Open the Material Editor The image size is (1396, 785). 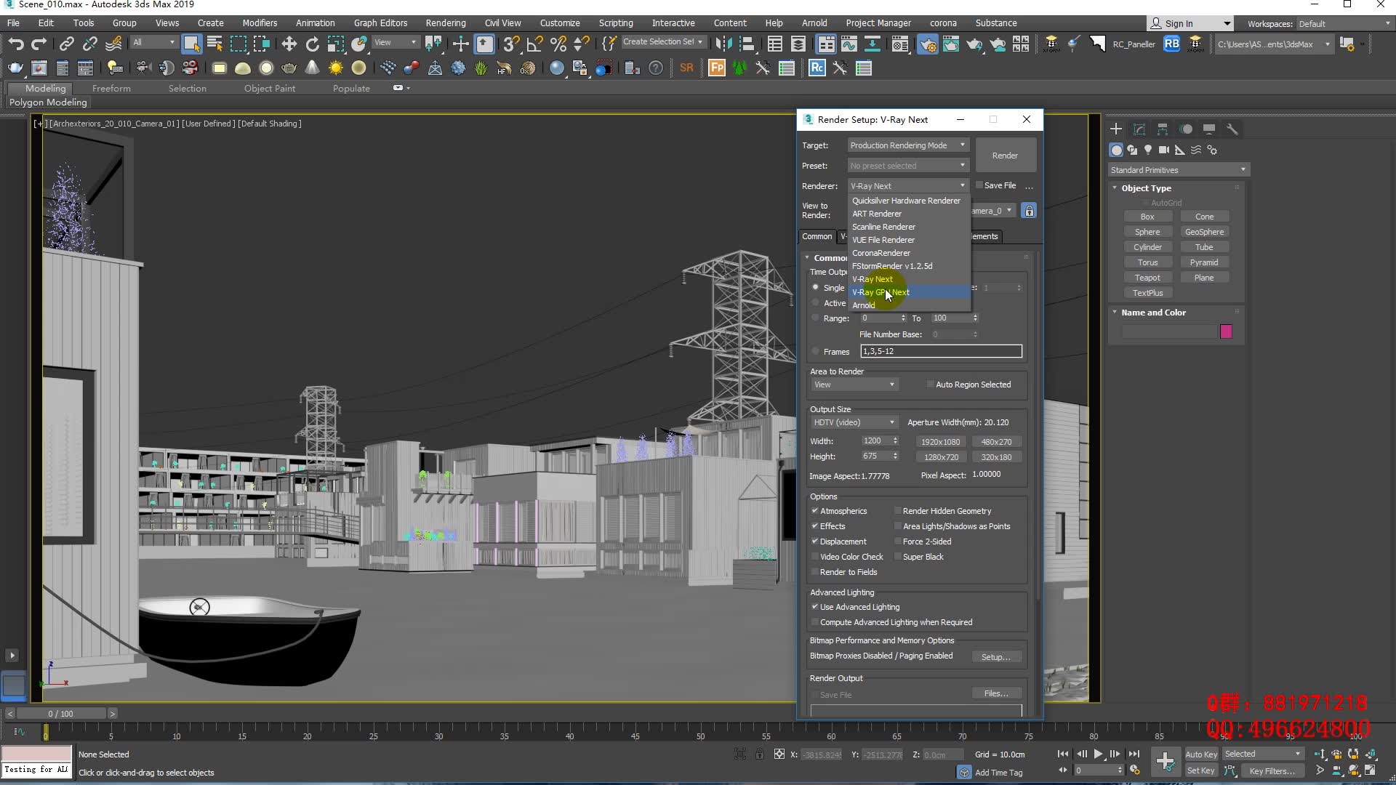coord(899,44)
